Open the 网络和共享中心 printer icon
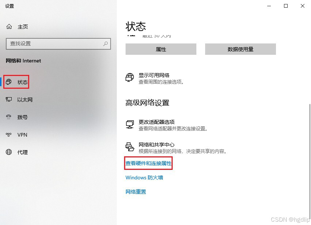The width and height of the screenshot is (311, 225). 130,147
